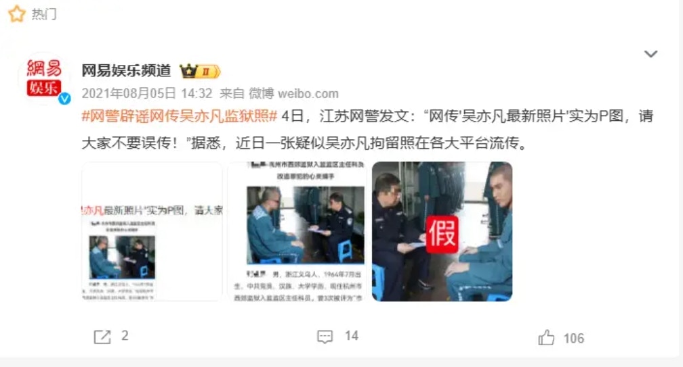Open hashtag #网警辟谣网传吴亦凡监狱照#
Viewport: 683px width, 367px height.
click(180, 116)
